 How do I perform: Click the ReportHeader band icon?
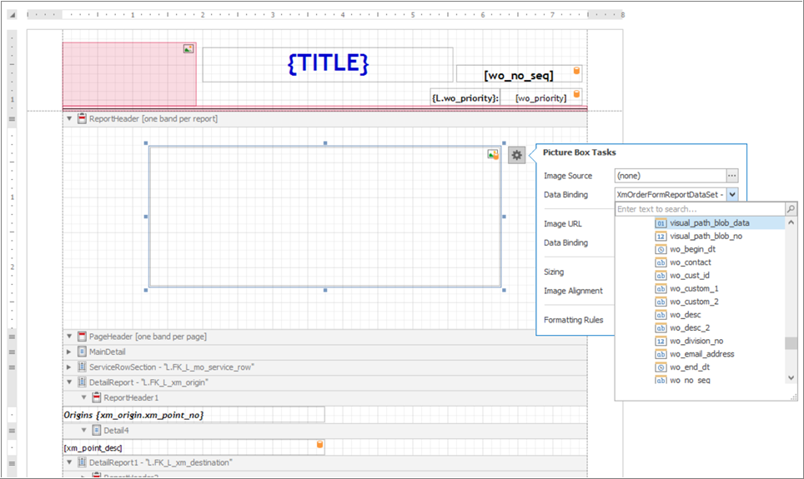click(82, 118)
